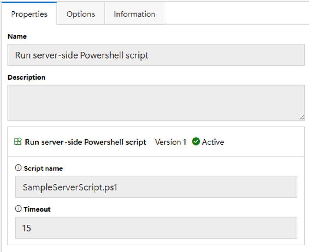This screenshot has width=309, height=252.
Task: Click the Description field label
Action: tap(27, 78)
